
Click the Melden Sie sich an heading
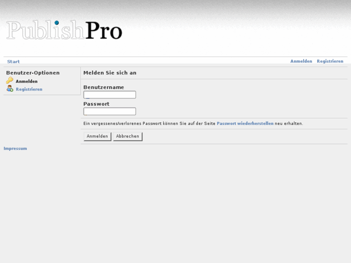click(110, 73)
